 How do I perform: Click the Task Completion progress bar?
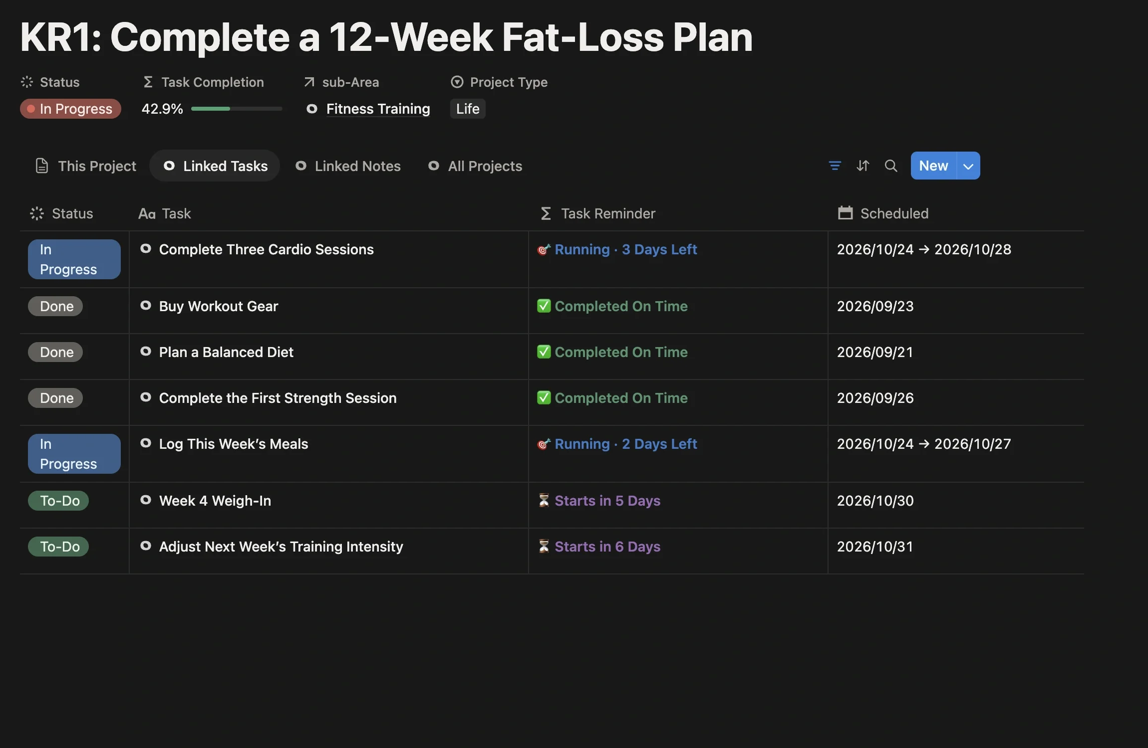tap(237, 109)
